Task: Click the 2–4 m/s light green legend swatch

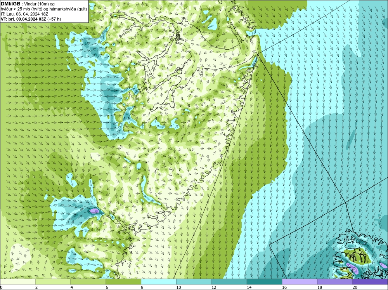Action: [x=53, y=282]
